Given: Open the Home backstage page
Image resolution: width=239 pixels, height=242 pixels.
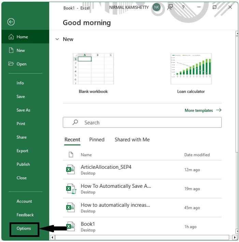Looking at the screenshot, I should coord(25,37).
